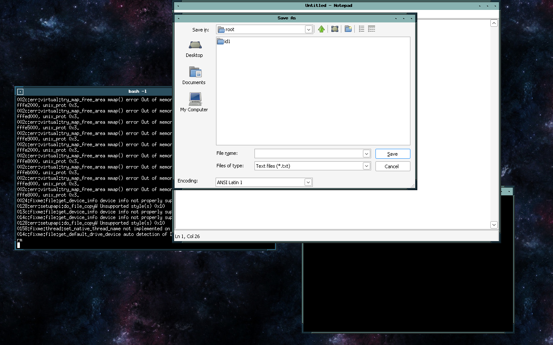
Task: Open the Encoding dropdown showing ANSI Latin 1
Action: point(308,182)
